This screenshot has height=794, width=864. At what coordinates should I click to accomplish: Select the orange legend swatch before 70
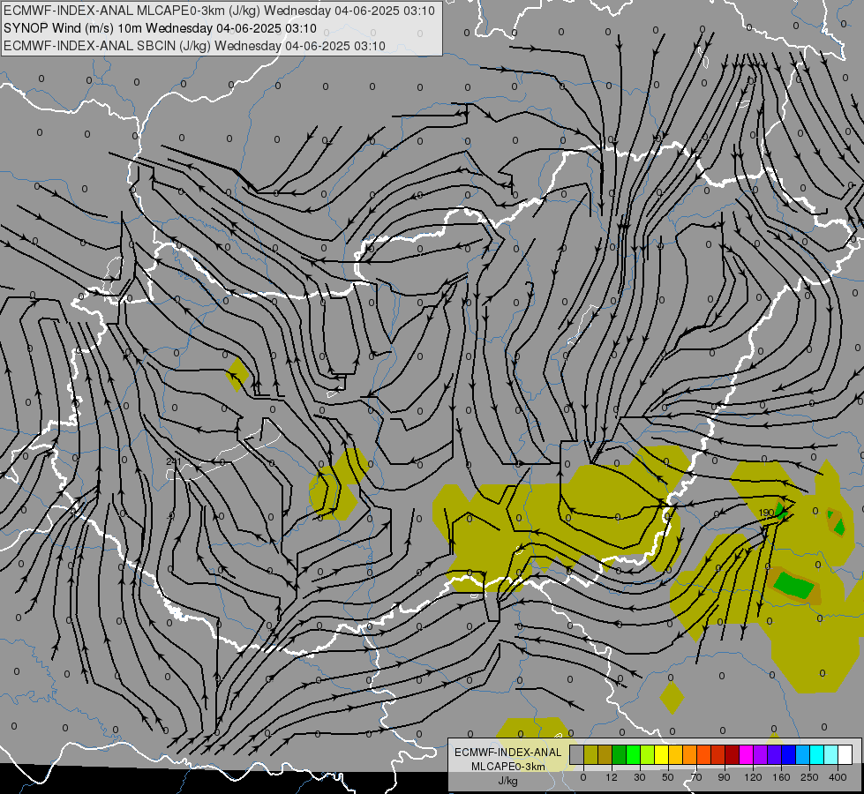click(x=690, y=754)
